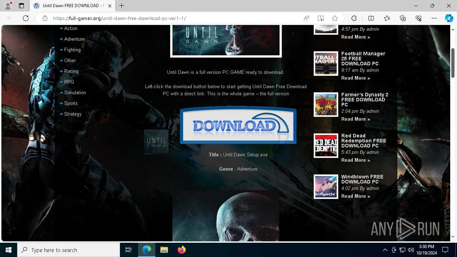Viewport: 457px width, 257px height.
Task: Click the page vertical scrollbar thumb
Action: (x=453, y=62)
